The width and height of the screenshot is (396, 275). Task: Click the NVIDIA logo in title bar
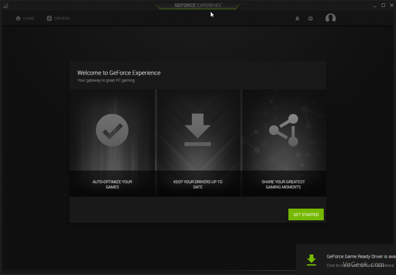(x=5, y=5)
